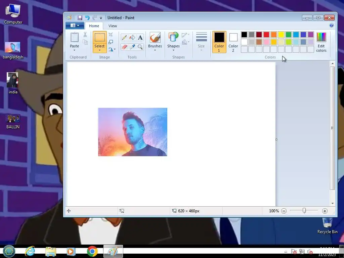Click the Copy icon in Clipboard group
Image resolution: width=344 pixels, height=258 pixels.
[85, 42]
